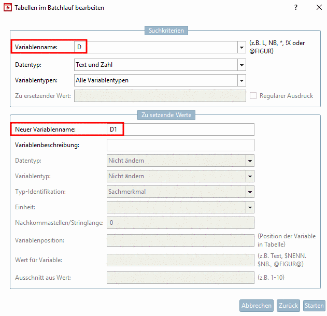Click the Starten button
The width and height of the screenshot is (327, 316).
pos(314,306)
